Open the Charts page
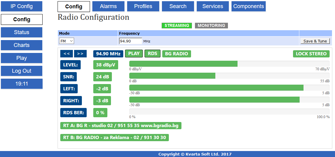The image size is (335, 157). coord(22,45)
